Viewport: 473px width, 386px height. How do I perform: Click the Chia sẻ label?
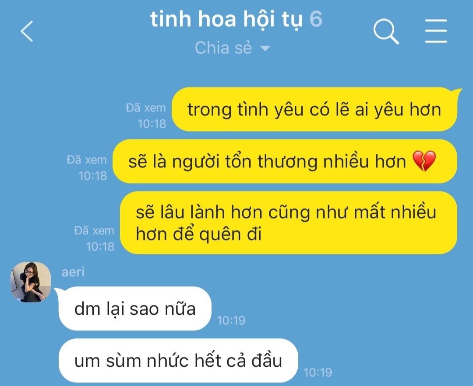223,48
